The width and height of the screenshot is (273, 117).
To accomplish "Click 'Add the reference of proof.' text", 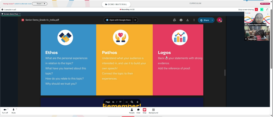I will (174, 68).
